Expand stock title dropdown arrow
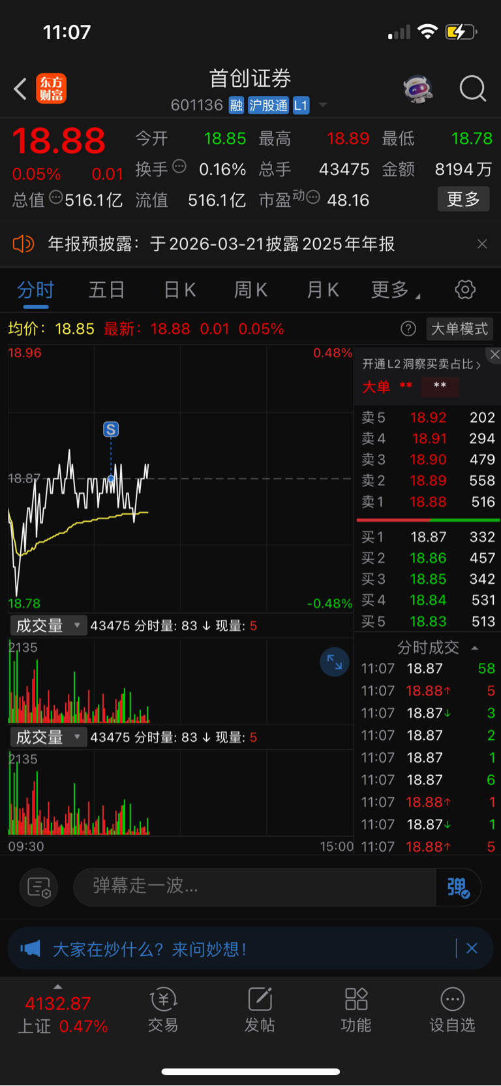501x1086 pixels. [x=322, y=105]
